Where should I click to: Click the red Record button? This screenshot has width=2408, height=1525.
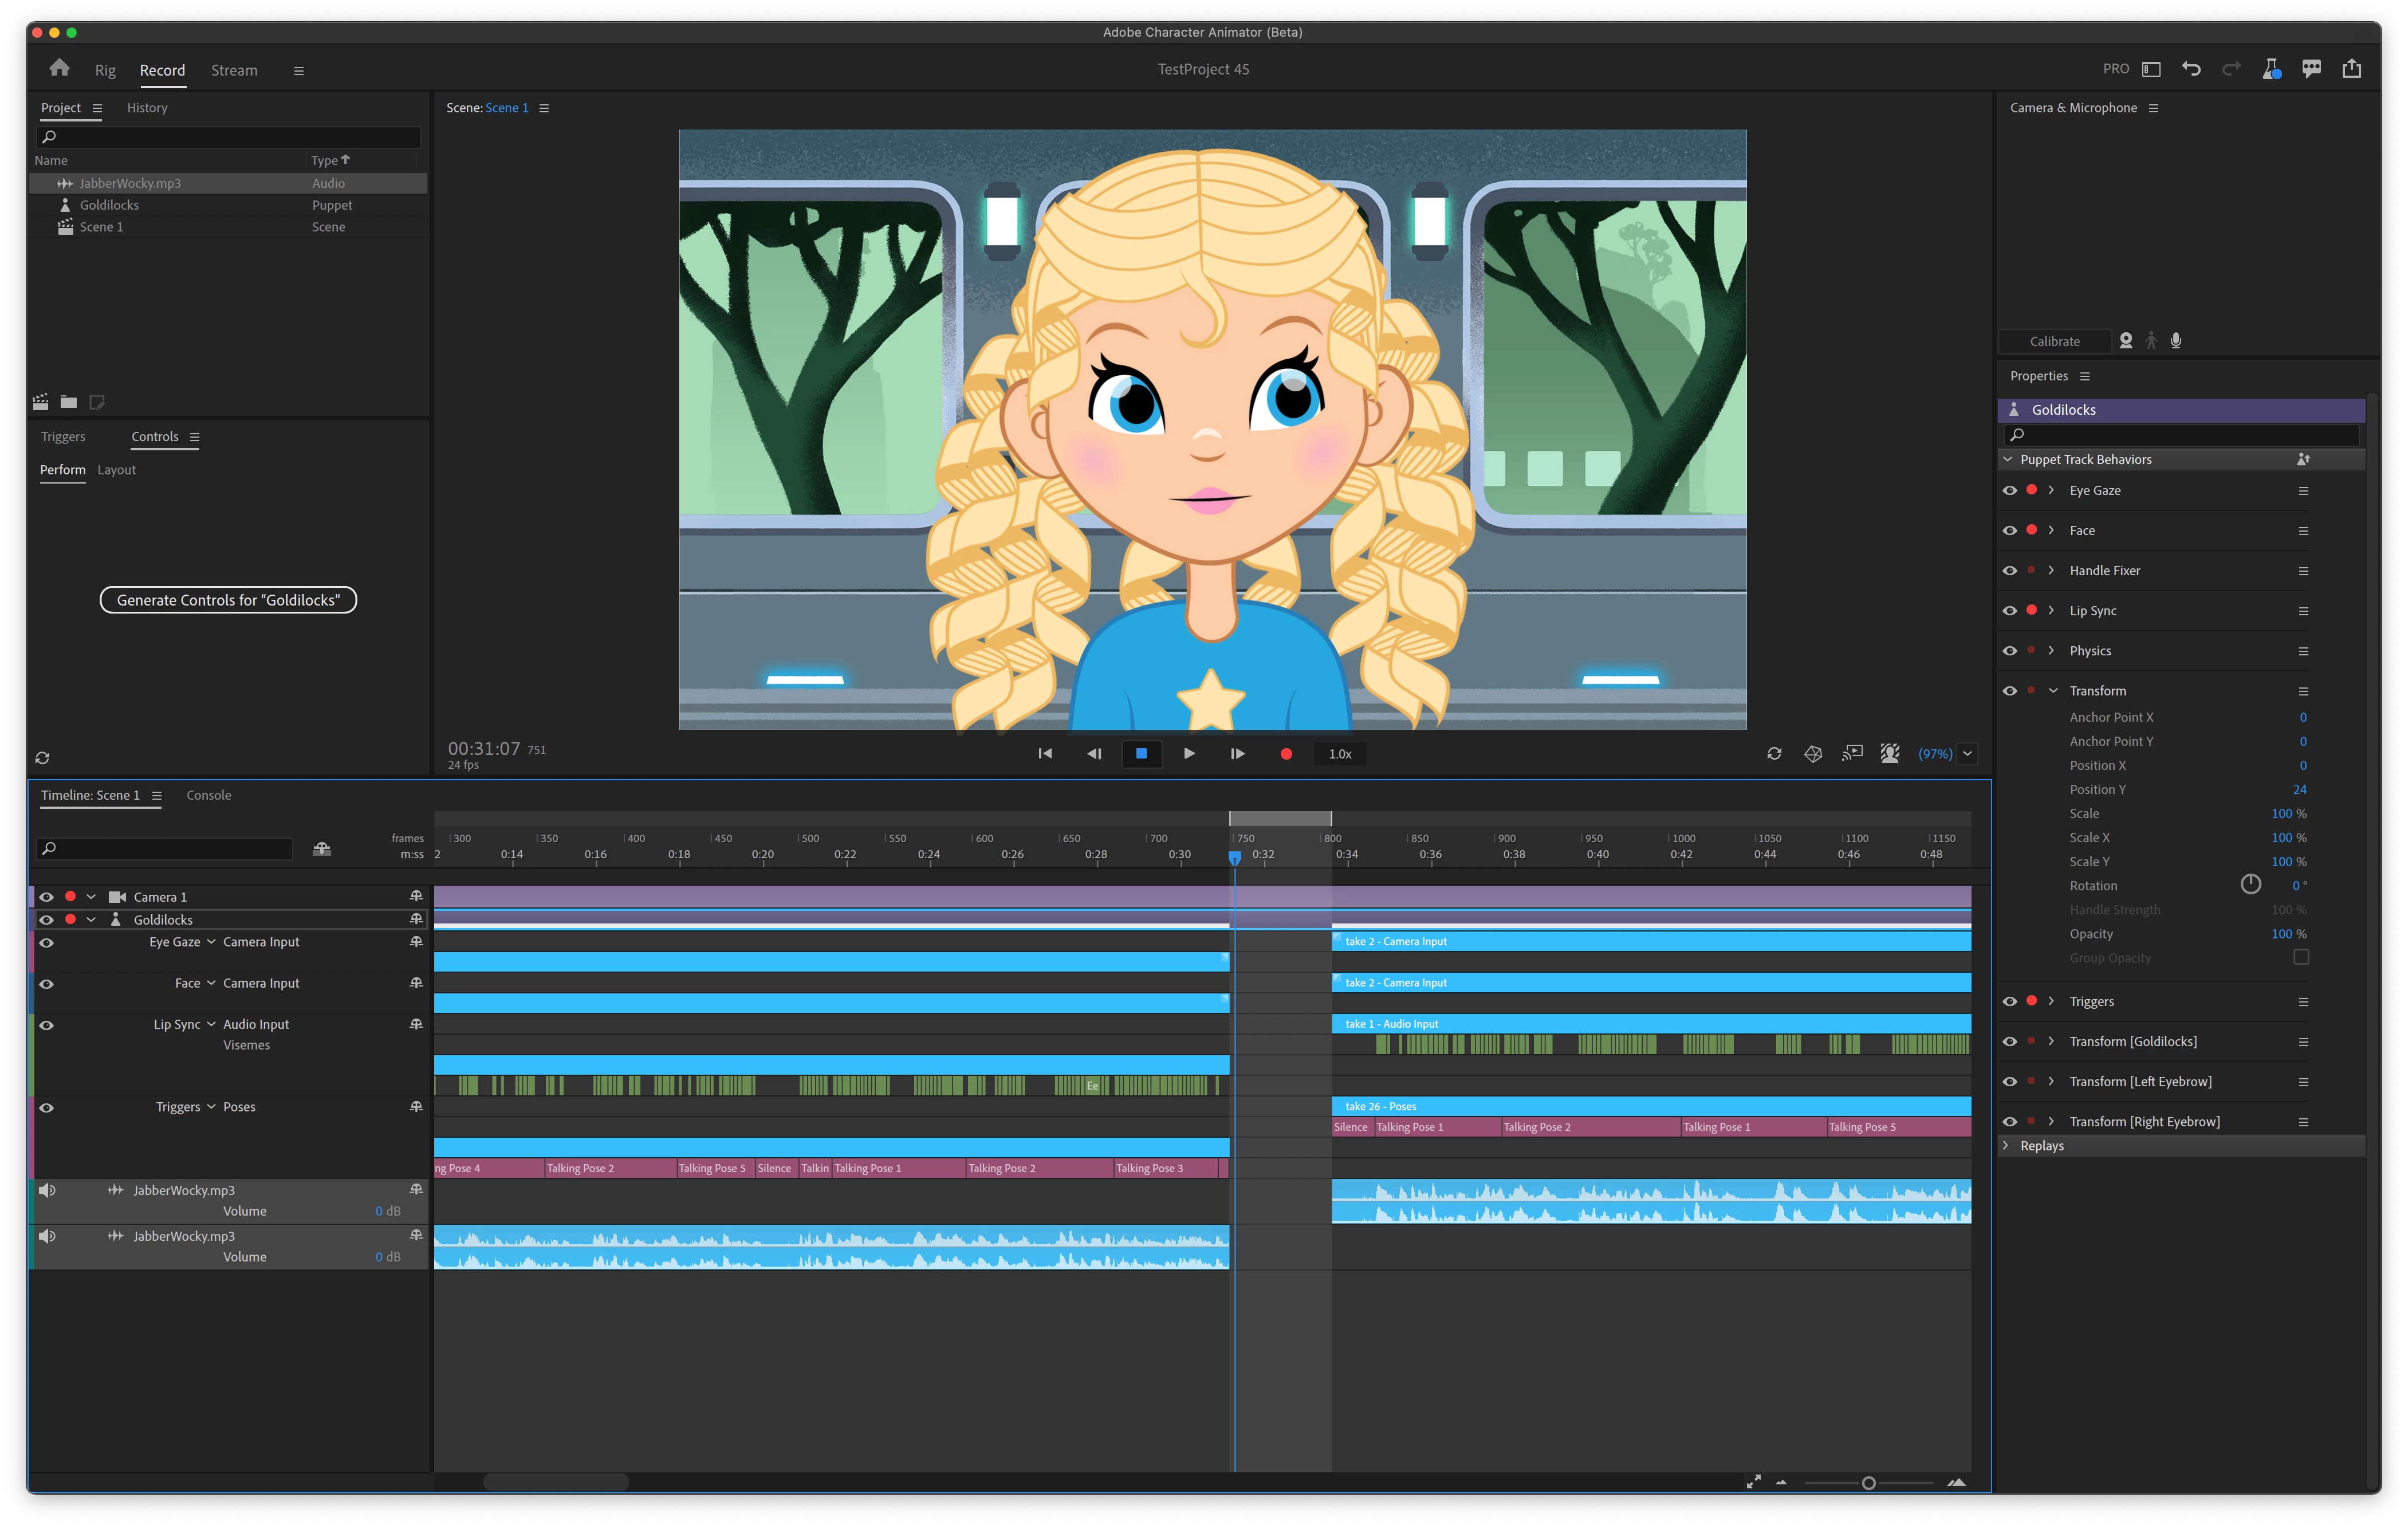click(x=1286, y=754)
